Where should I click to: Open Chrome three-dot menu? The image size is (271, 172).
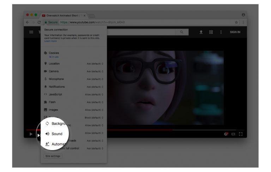pos(243,22)
